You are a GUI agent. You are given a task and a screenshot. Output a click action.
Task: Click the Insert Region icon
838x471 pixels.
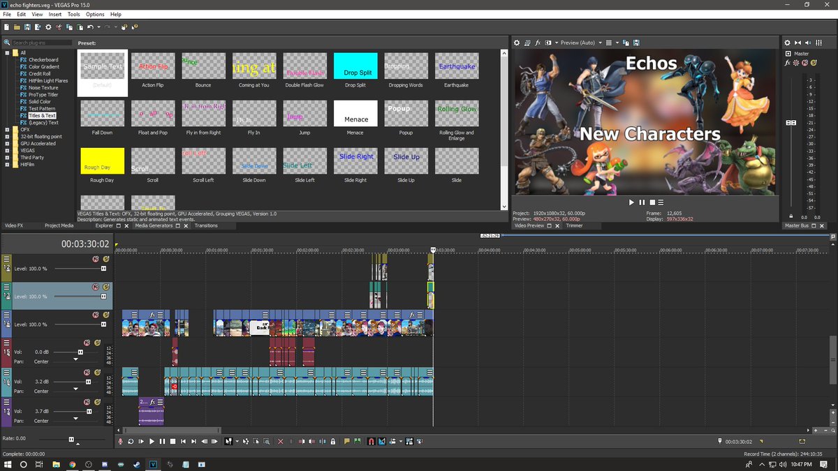[357, 441]
